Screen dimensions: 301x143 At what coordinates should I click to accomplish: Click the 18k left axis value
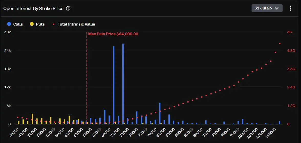(7, 69)
